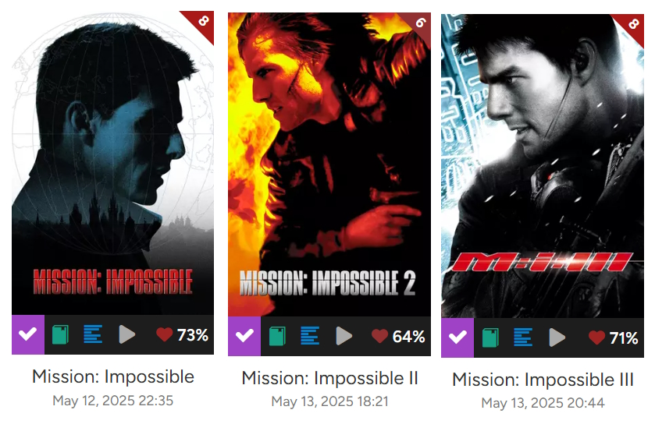Toggle watched checkmark on Mission: Impossible III
This screenshot has width=655, height=424.
coord(457,337)
